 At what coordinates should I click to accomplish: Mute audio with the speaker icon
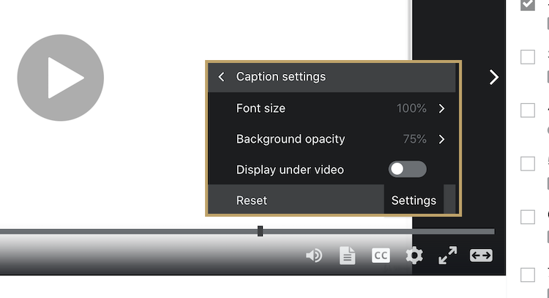[314, 256]
